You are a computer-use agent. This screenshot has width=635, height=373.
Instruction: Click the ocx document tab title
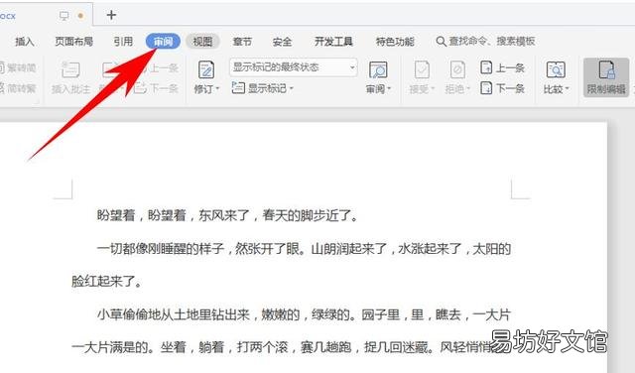pyautogui.click(x=8, y=16)
